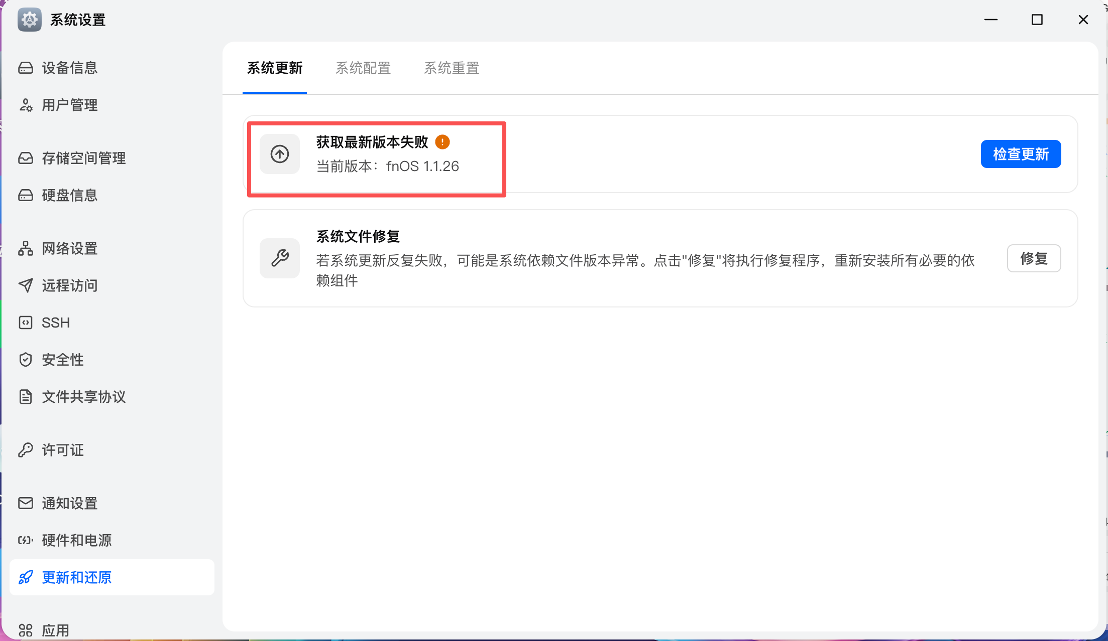This screenshot has height=641, width=1108.
Task: Click the 远程访问 paper-plane icon
Action: tap(26, 285)
